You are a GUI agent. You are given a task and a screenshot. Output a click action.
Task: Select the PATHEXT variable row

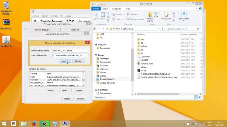pos(56,80)
